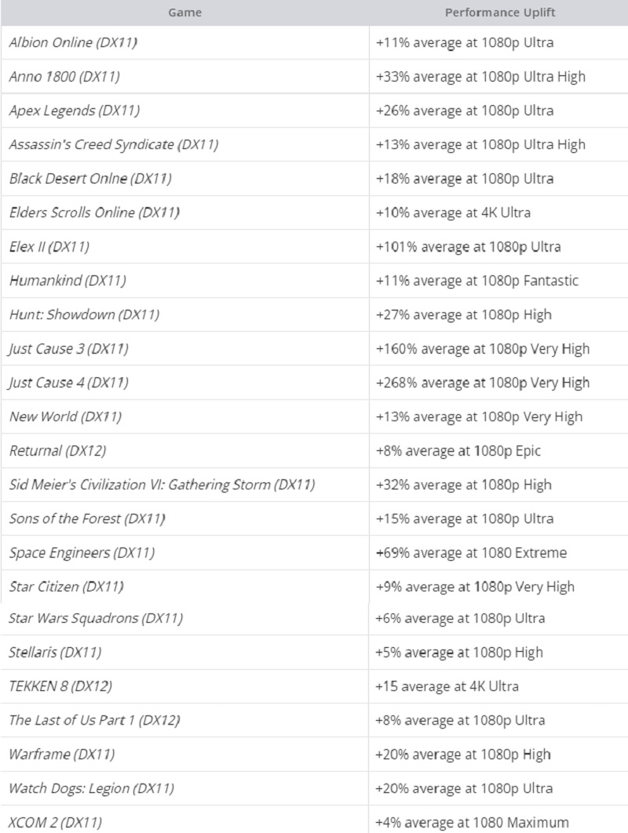Screen dimensions: 628x833
Task: Select the Anno 1800 (DX11) row
Action: click(x=314, y=77)
